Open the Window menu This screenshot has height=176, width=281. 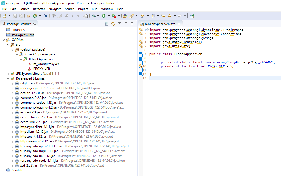pos(107,9)
